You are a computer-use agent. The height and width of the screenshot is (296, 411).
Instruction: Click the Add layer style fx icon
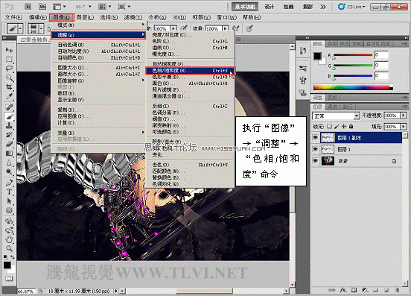coord(342,290)
